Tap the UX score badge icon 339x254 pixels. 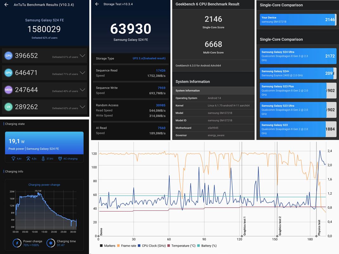[9, 107]
